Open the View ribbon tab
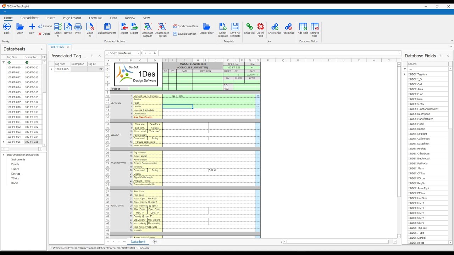 pyautogui.click(x=146, y=18)
